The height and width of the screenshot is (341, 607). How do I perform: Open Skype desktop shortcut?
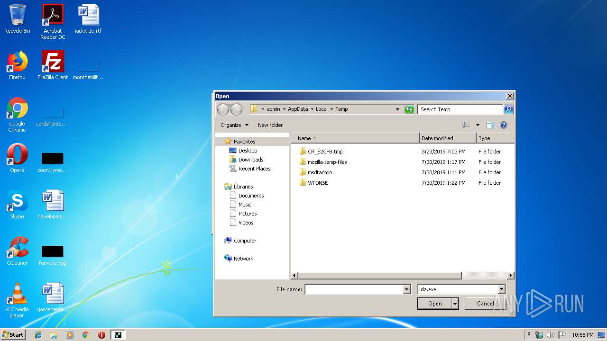17,205
